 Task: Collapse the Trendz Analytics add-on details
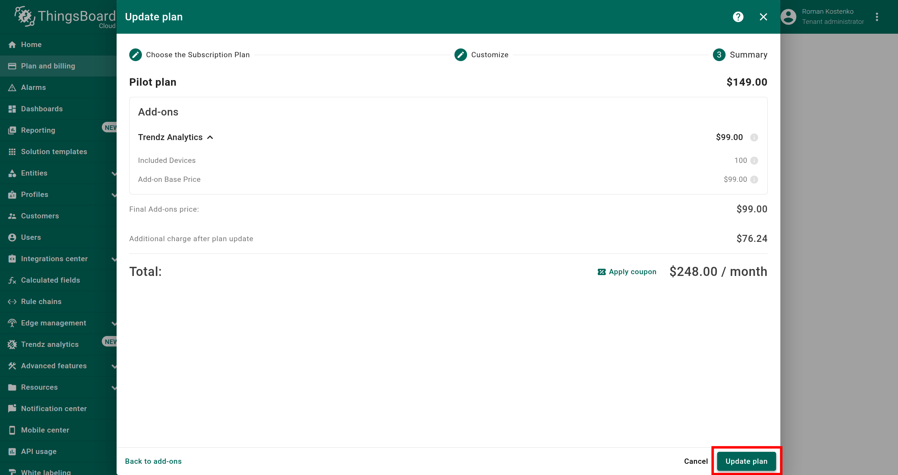210,137
